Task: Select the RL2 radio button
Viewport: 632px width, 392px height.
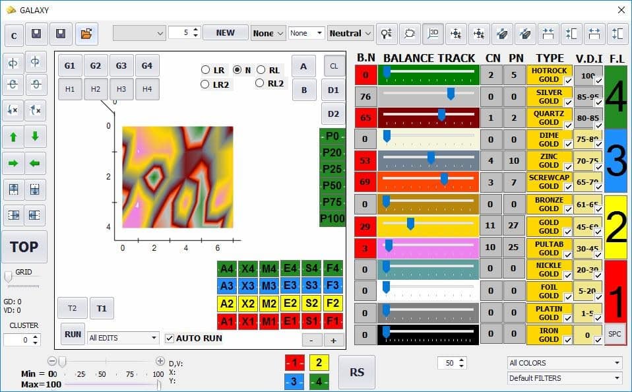Action: 260,83
